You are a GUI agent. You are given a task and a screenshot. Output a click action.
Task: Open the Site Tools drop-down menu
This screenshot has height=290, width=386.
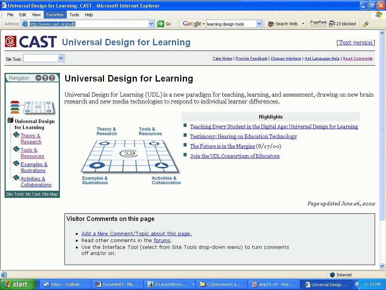61,58
